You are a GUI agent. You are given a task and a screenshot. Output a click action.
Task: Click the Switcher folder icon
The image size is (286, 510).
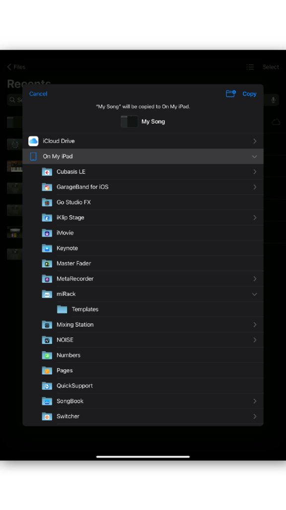coord(47,416)
